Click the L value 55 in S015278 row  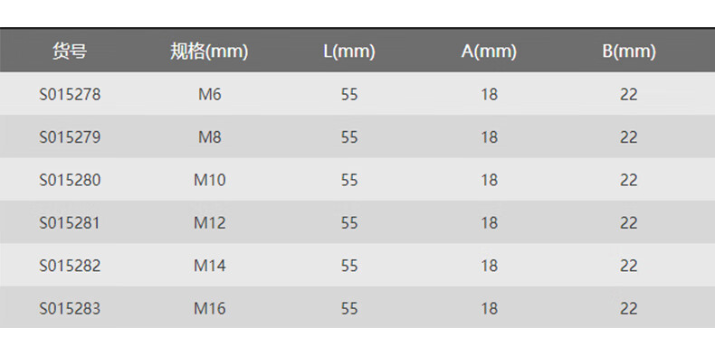[349, 94]
